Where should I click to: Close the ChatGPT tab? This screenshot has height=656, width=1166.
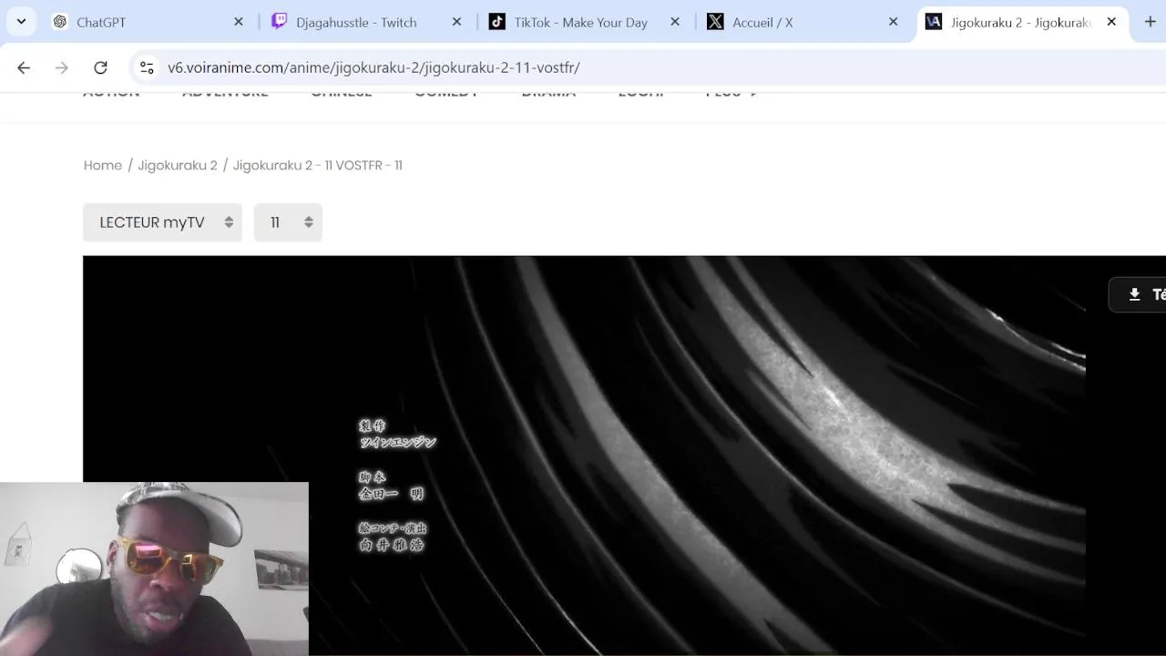click(x=239, y=22)
